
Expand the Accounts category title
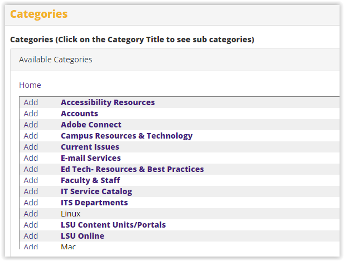pyautogui.click(x=79, y=114)
